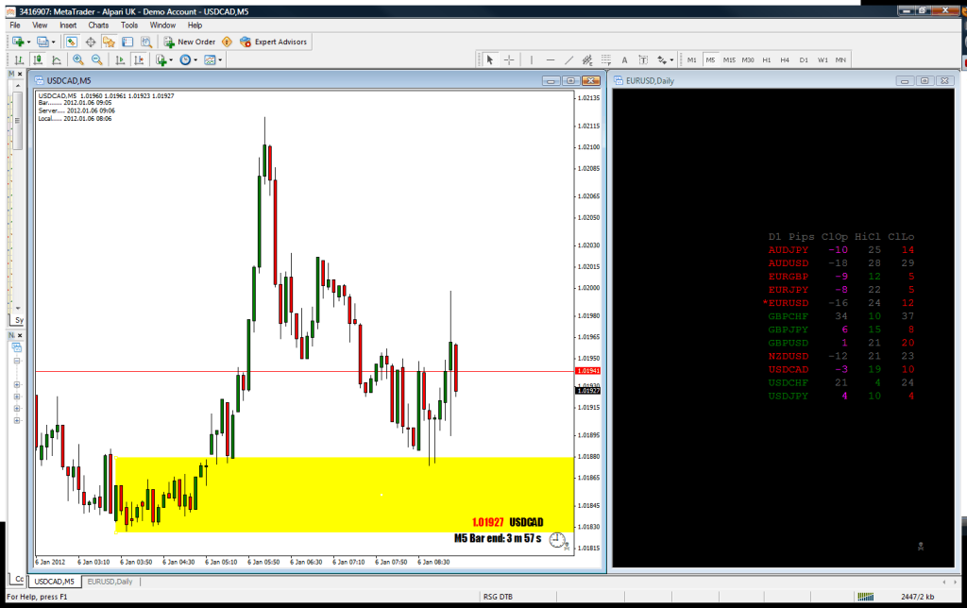Open the View menu
This screenshot has height=608, width=967.
(40, 25)
